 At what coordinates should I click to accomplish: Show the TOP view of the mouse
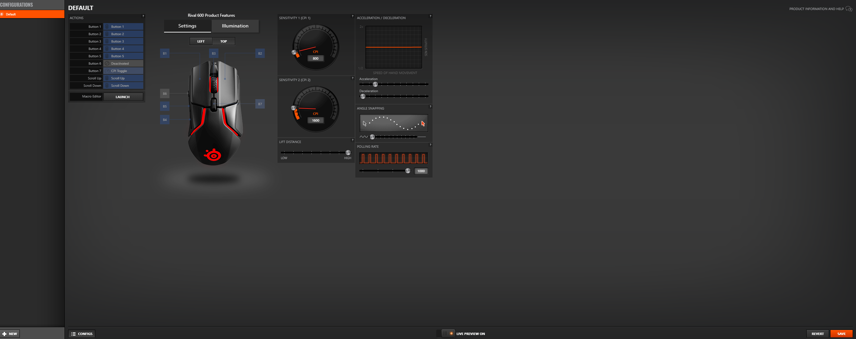223,41
